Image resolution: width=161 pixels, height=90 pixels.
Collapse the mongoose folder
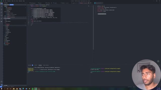(8, 24)
